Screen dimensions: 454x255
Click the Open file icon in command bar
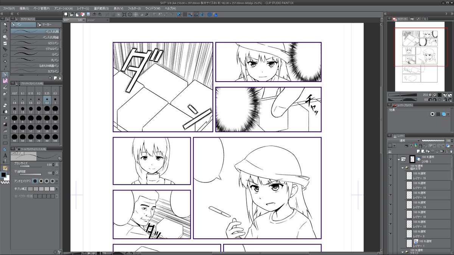click(x=72, y=14)
